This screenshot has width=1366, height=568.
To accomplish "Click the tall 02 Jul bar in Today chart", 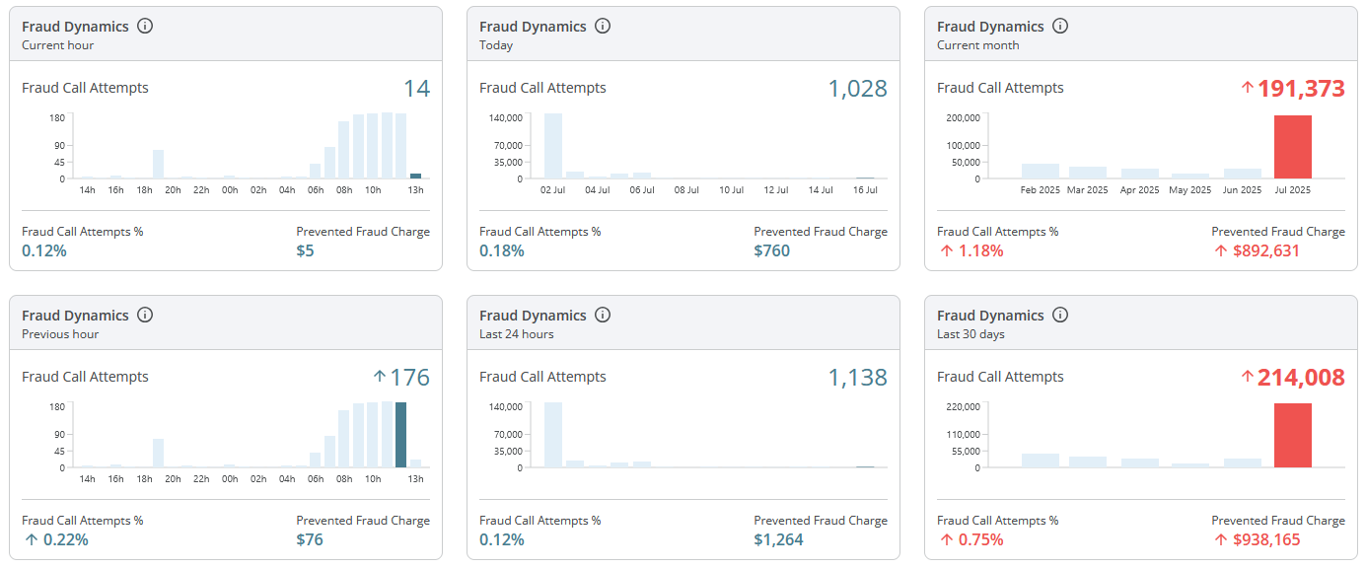I will [553, 146].
